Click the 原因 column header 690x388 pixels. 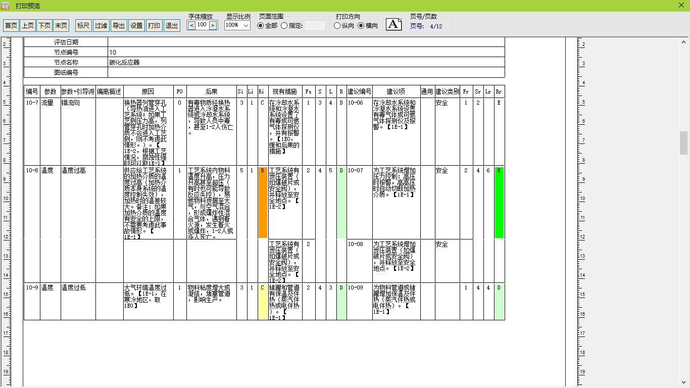[x=149, y=91]
